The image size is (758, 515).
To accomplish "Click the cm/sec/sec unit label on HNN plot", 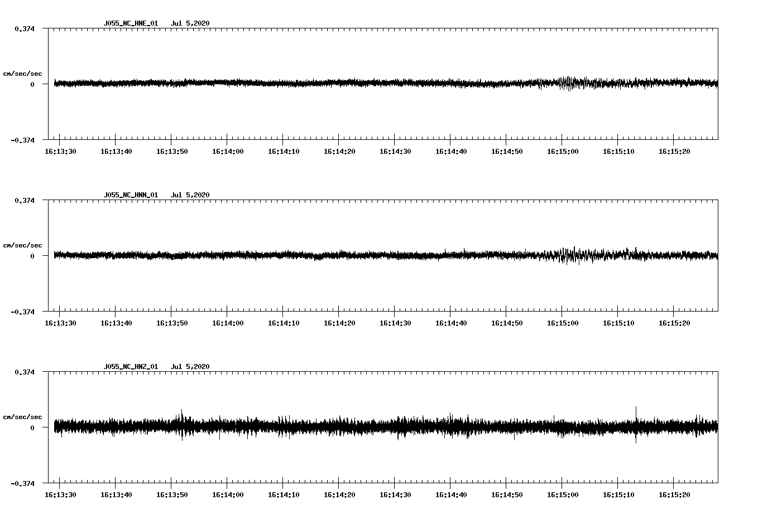I will 22,245.
